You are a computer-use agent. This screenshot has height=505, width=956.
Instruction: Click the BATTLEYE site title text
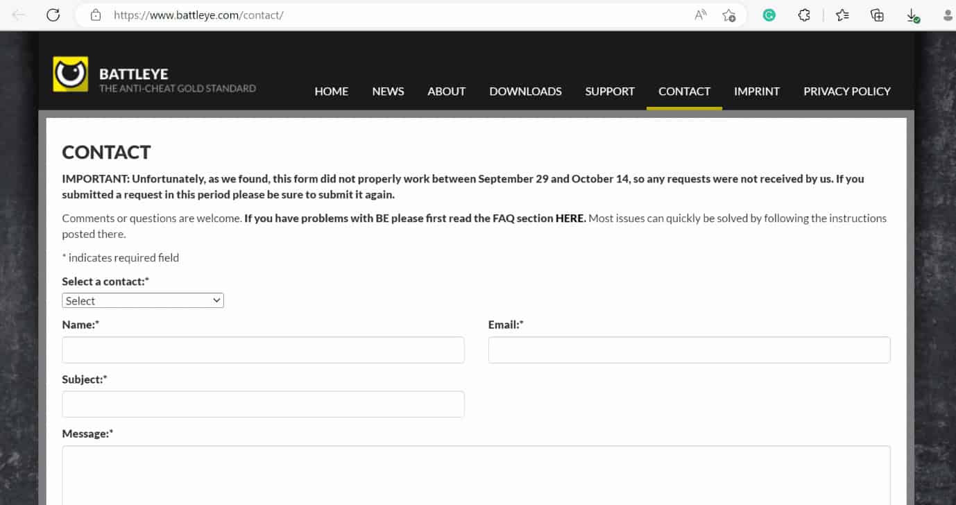click(x=134, y=74)
